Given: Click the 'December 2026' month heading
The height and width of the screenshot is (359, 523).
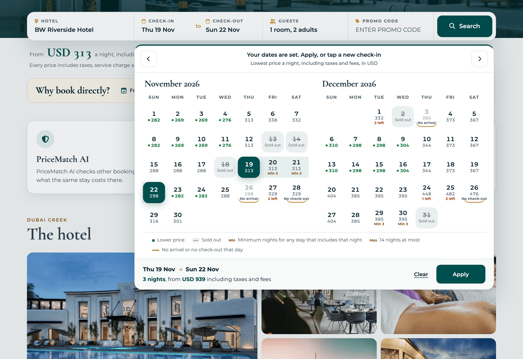Looking at the screenshot, I should coord(349,84).
